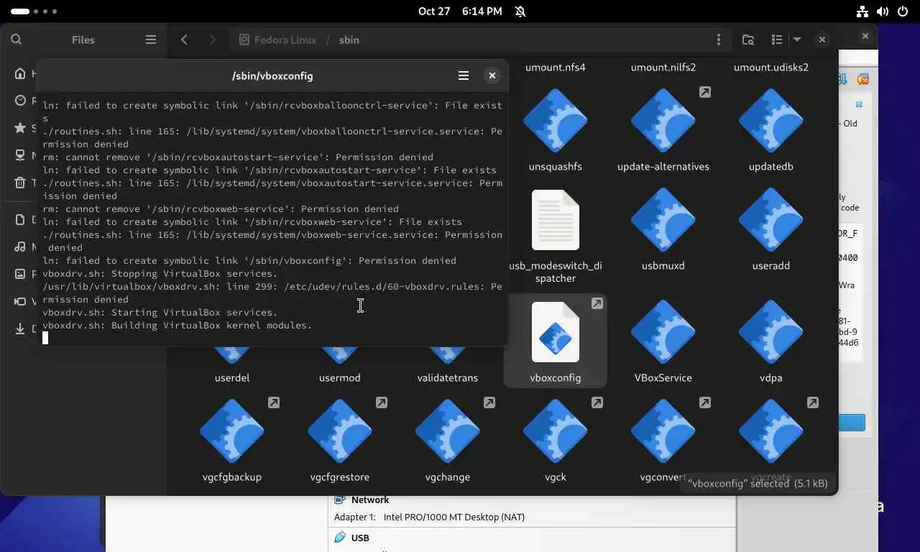The width and height of the screenshot is (920, 552).
Task: Select the vgcfgrestore file icon
Action: pos(340,431)
